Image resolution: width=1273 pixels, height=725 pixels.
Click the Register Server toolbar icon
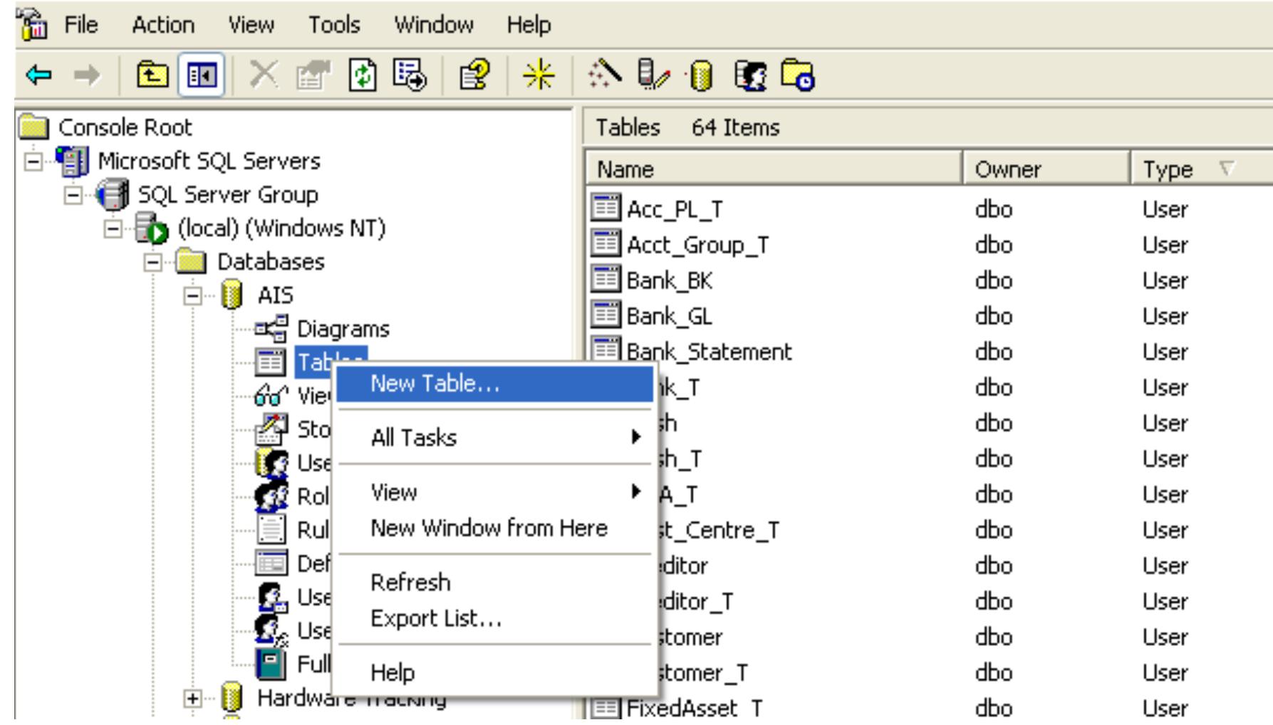pos(653,75)
